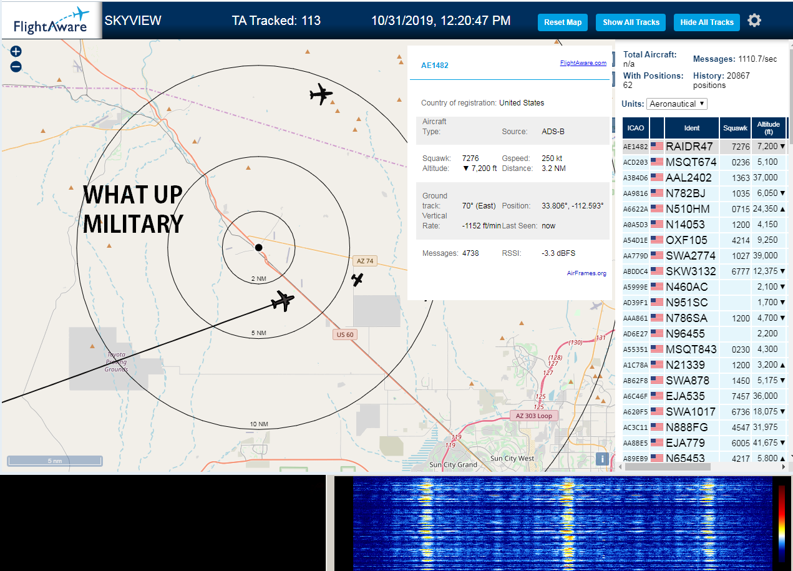Open AirFrames.org link
The height and width of the screenshot is (571, 793).
pyautogui.click(x=586, y=273)
